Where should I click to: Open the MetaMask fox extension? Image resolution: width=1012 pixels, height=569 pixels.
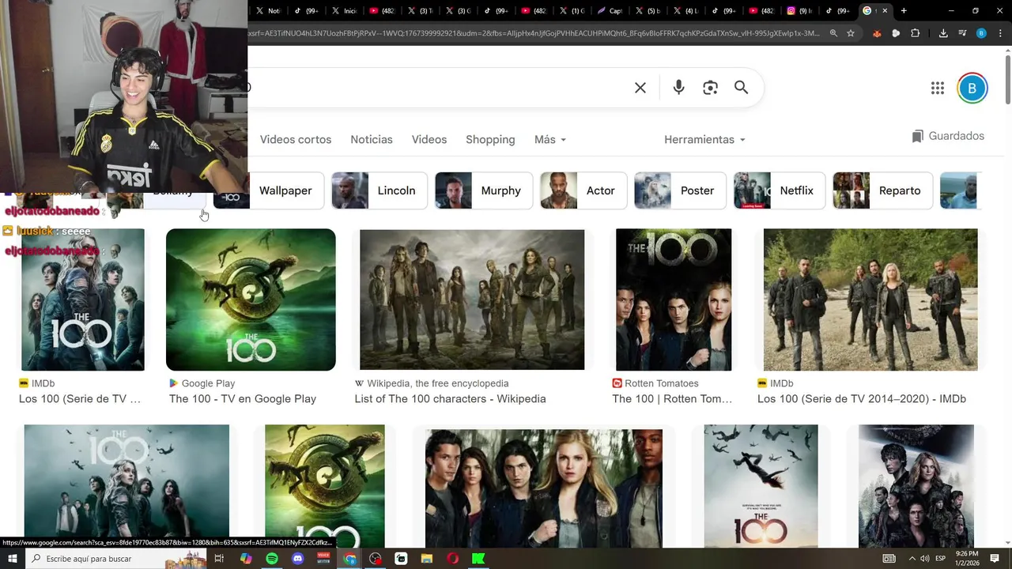877,33
